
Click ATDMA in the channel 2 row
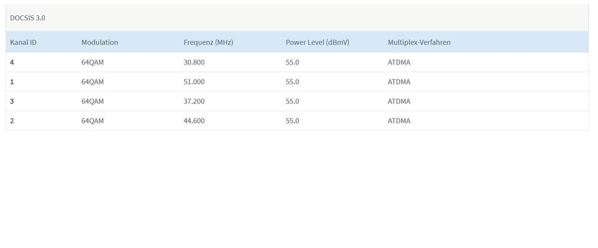399,121
